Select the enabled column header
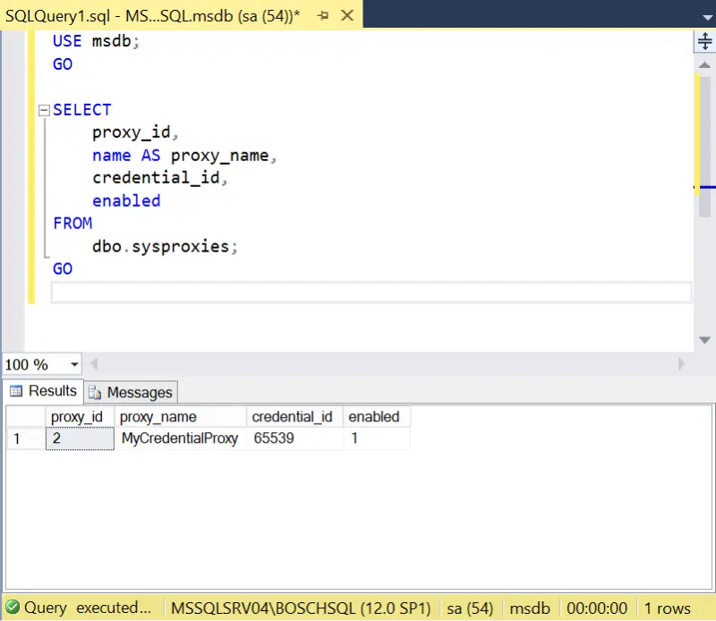This screenshot has height=621, width=716. click(x=377, y=417)
